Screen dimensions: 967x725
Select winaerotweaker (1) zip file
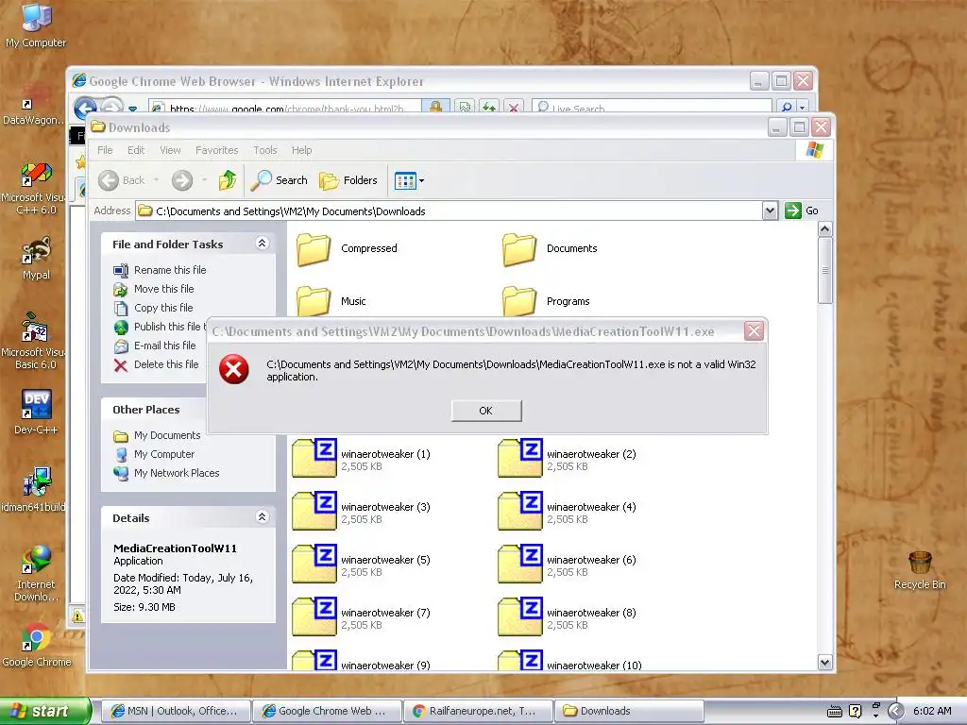(x=361, y=459)
